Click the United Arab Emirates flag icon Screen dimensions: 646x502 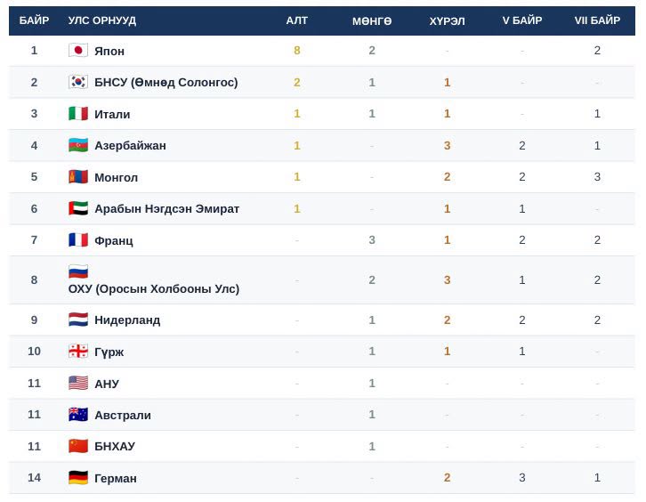[78, 208]
